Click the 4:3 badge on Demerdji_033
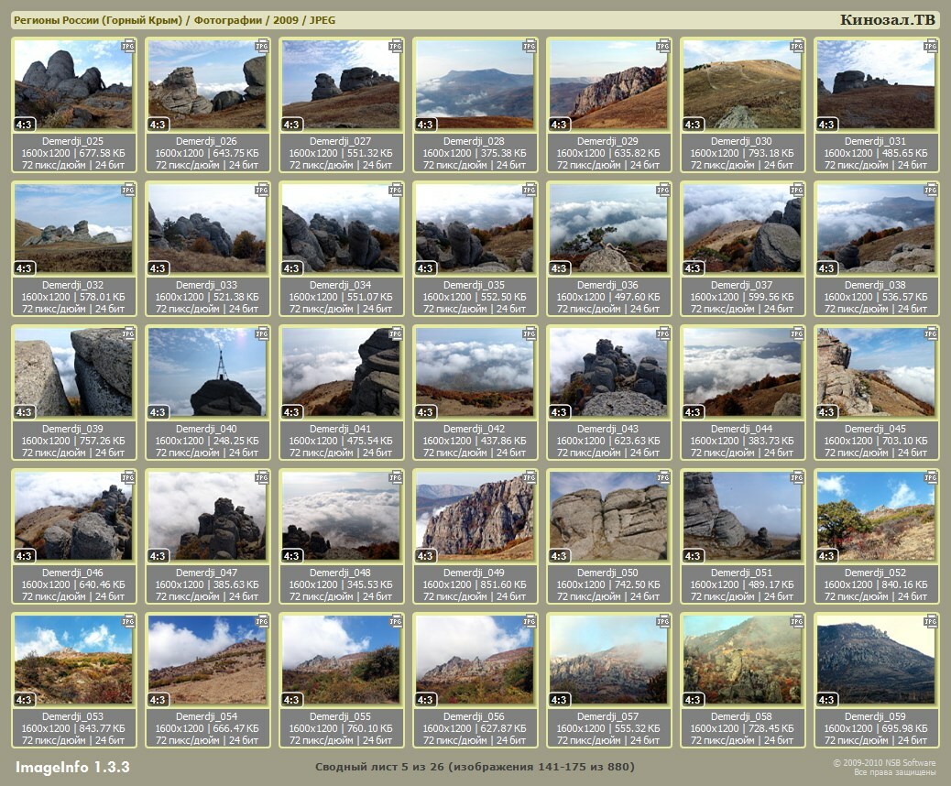 point(158,268)
